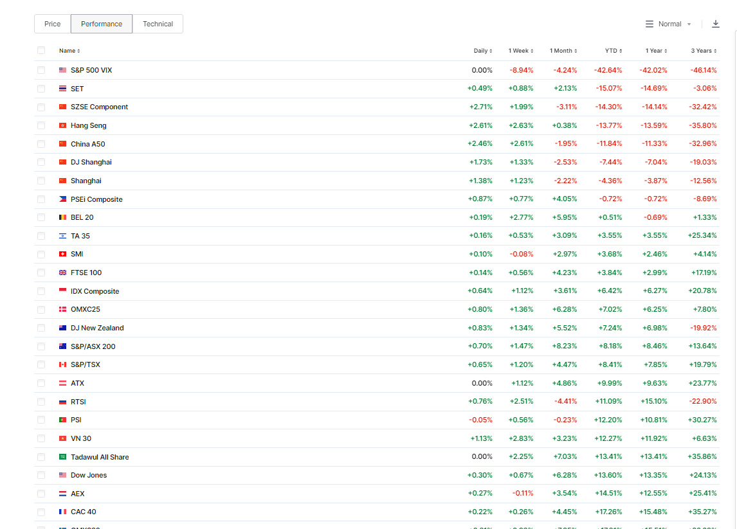Screen dimensions: 737x529
Task: Switch to the Price tab
Action: (x=53, y=24)
